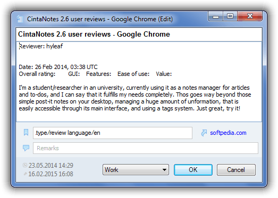
Task: Click in the Remarks input field
Action: click(146, 148)
